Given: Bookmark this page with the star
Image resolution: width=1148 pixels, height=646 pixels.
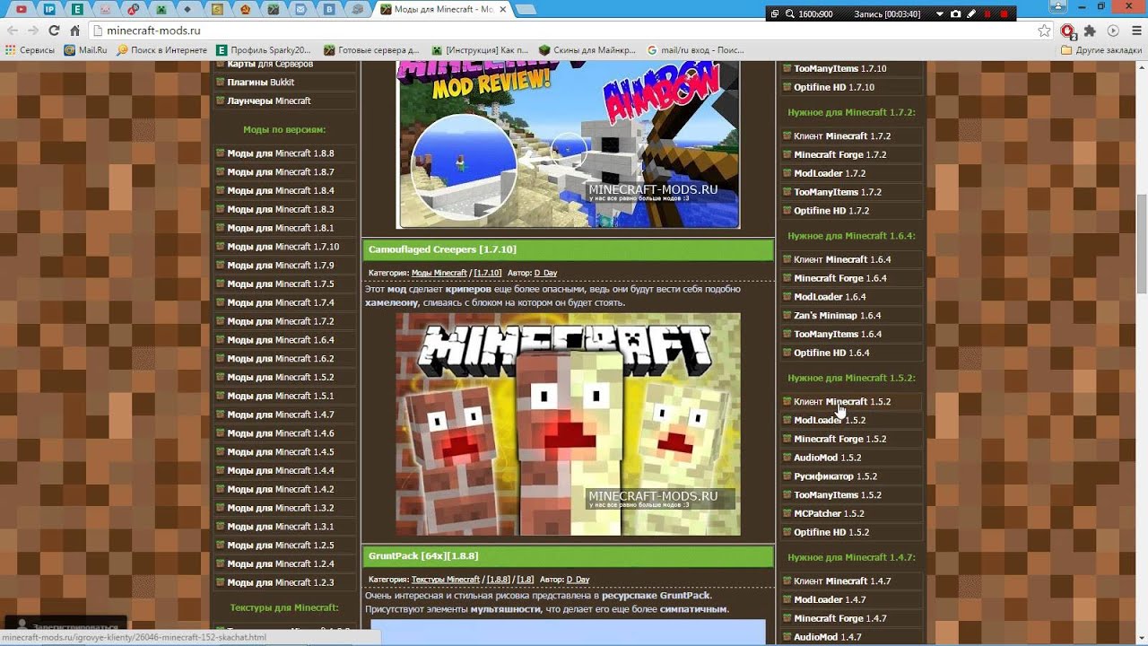Looking at the screenshot, I should click(x=1044, y=31).
